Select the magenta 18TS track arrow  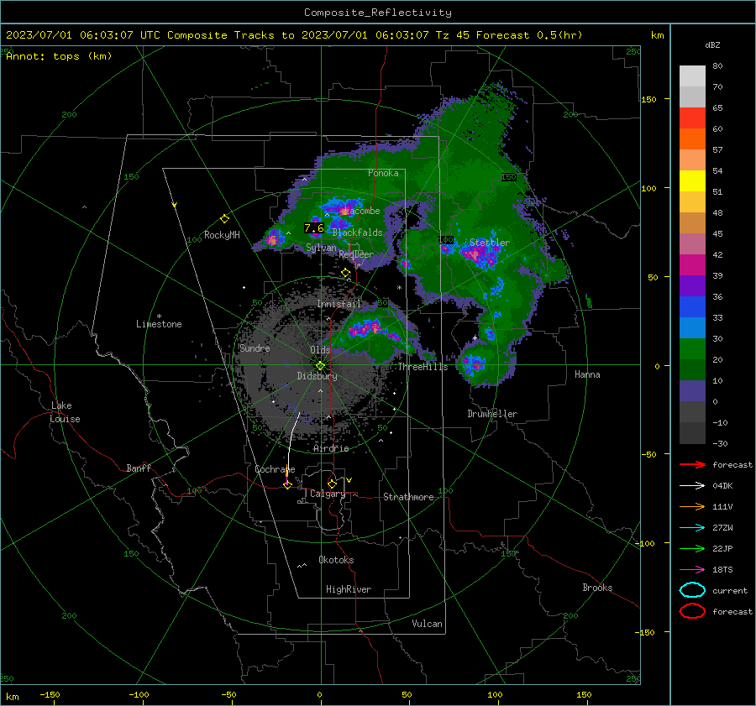[x=692, y=570]
